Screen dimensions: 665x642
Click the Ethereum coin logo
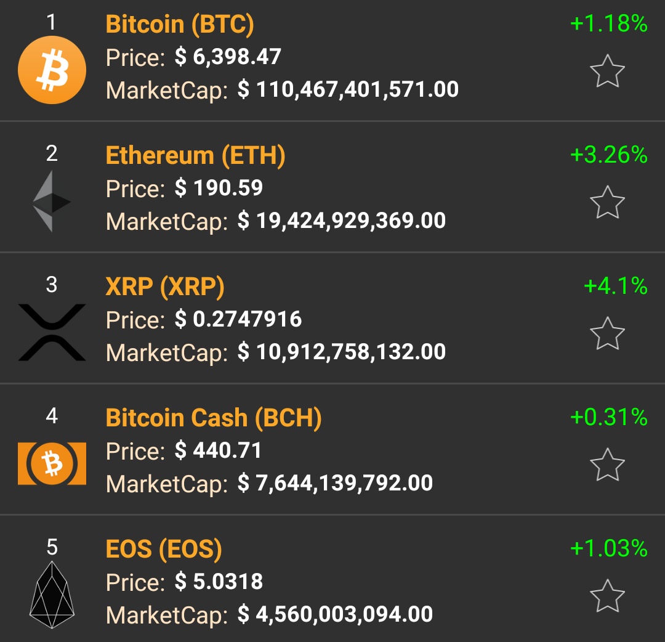[52, 200]
